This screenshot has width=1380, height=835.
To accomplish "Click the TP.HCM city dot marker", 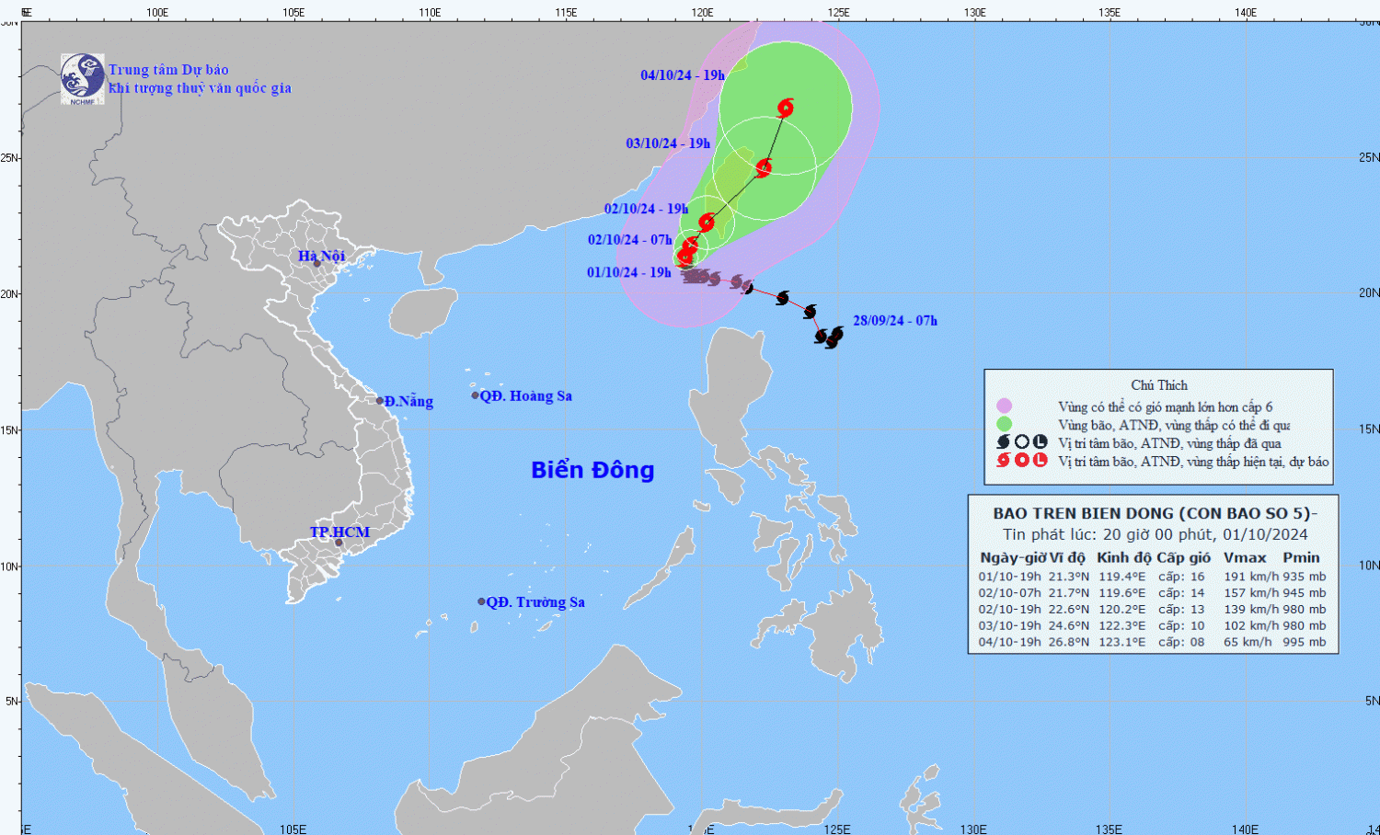I will click(x=339, y=543).
